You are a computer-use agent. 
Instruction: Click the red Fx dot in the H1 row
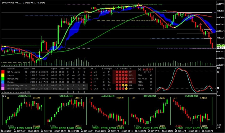click(126, 82)
